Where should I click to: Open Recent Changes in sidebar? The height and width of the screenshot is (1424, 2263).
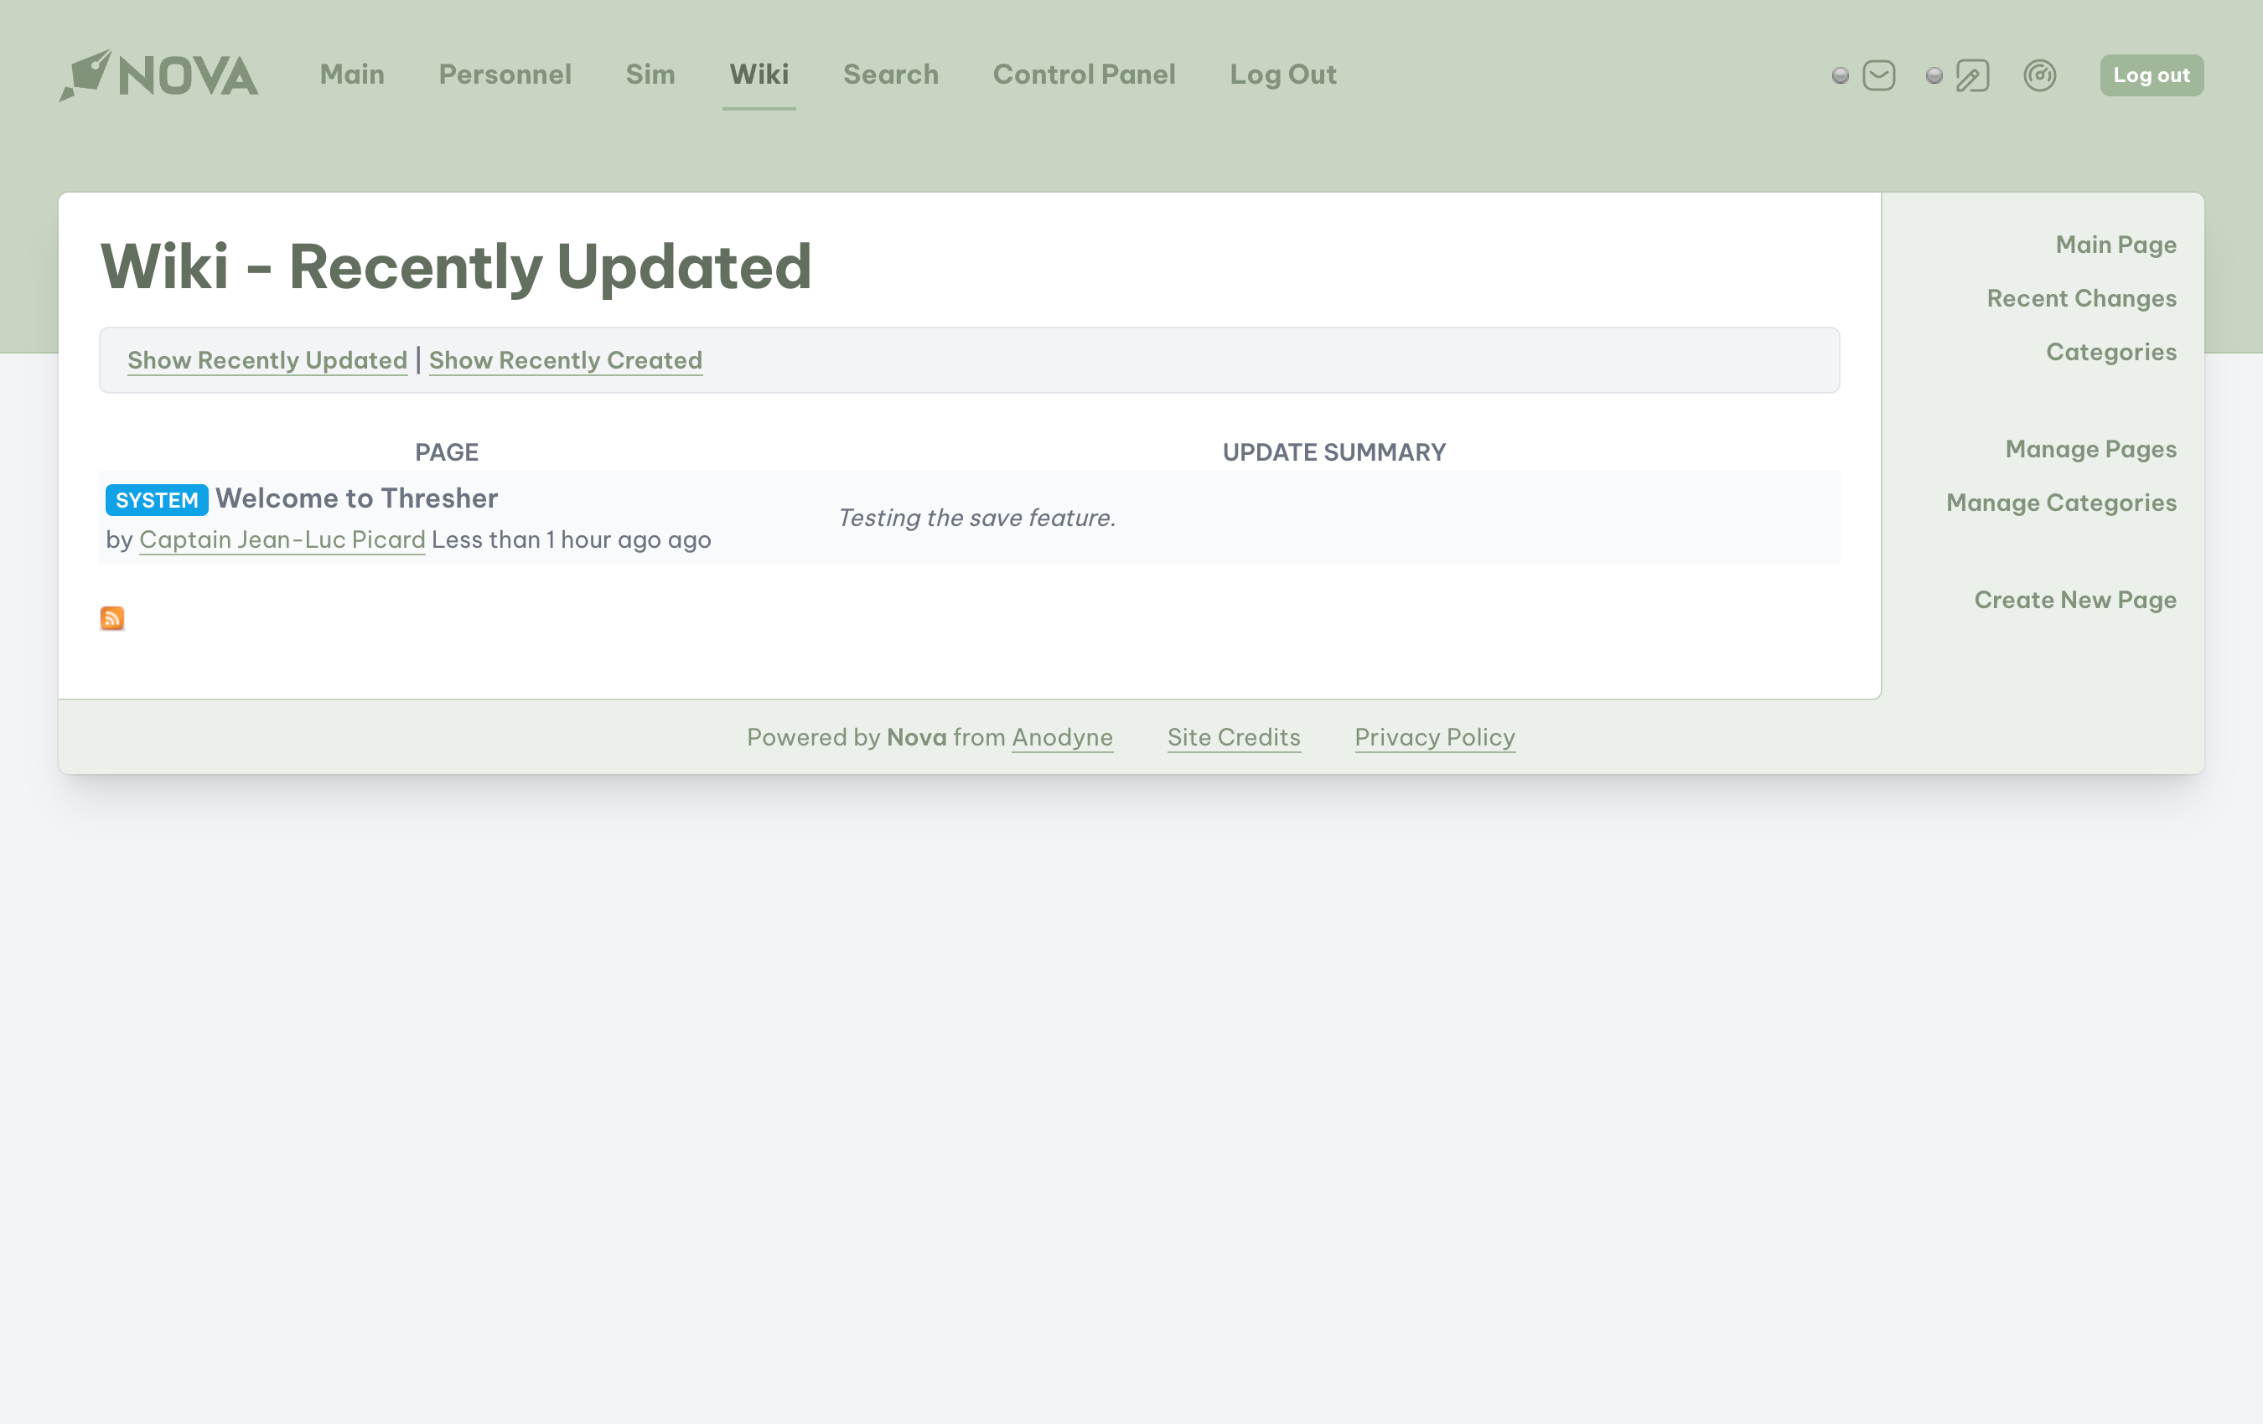pyautogui.click(x=2080, y=297)
